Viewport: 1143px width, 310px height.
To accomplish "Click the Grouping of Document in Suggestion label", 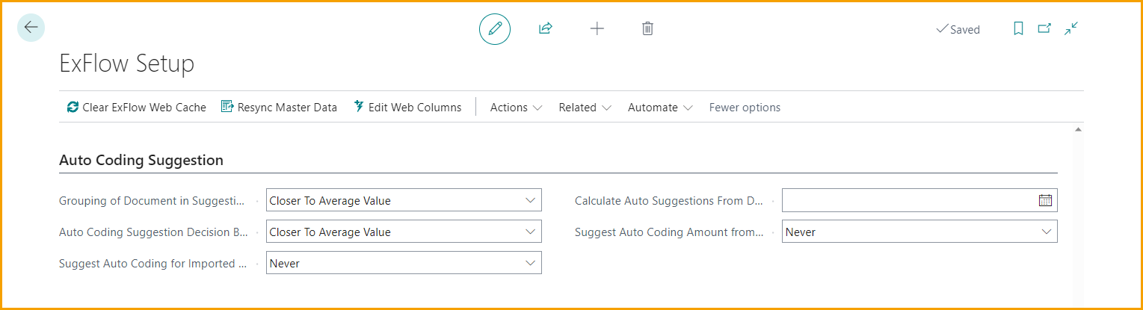I will pos(152,200).
